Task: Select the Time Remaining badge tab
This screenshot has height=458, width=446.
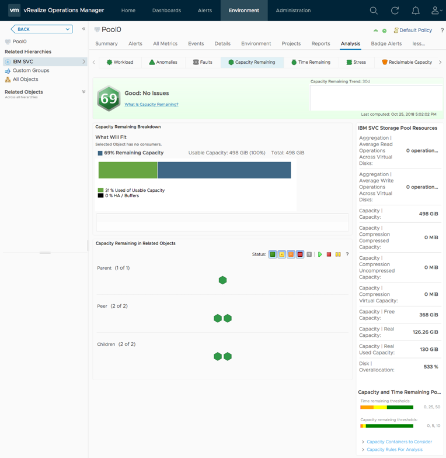Action: [311, 62]
